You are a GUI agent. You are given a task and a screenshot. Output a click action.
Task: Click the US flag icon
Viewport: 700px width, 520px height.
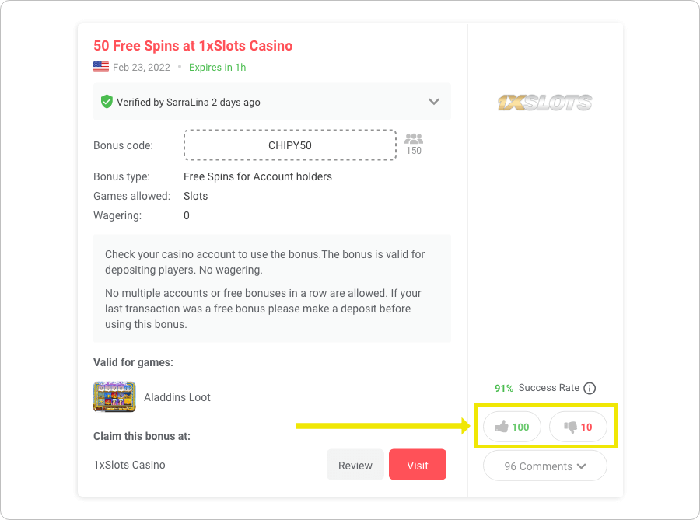(x=101, y=67)
